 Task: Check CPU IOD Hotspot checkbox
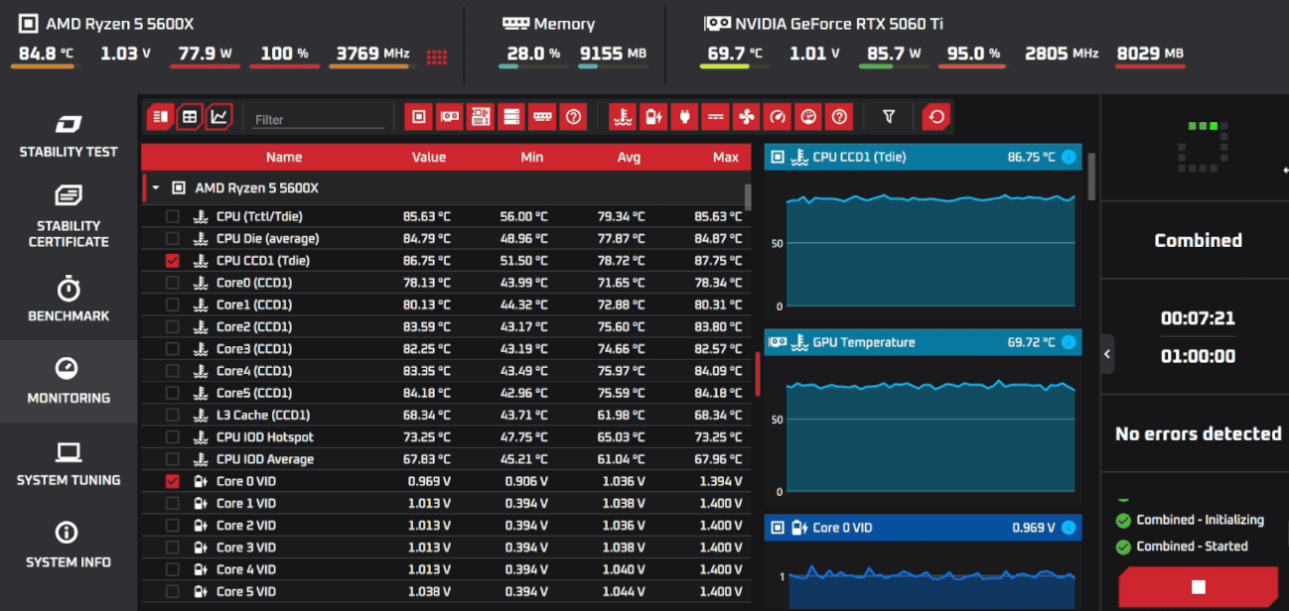(173, 437)
